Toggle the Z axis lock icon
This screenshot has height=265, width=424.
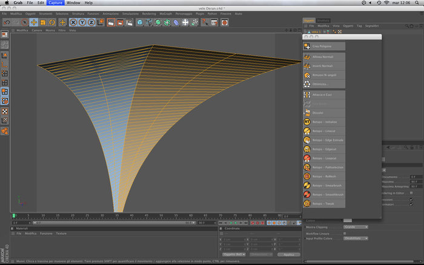(x=91, y=22)
